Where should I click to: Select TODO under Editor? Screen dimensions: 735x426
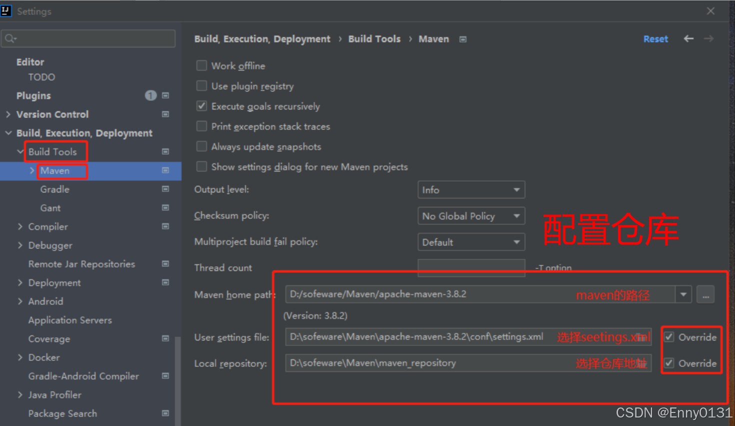(41, 77)
